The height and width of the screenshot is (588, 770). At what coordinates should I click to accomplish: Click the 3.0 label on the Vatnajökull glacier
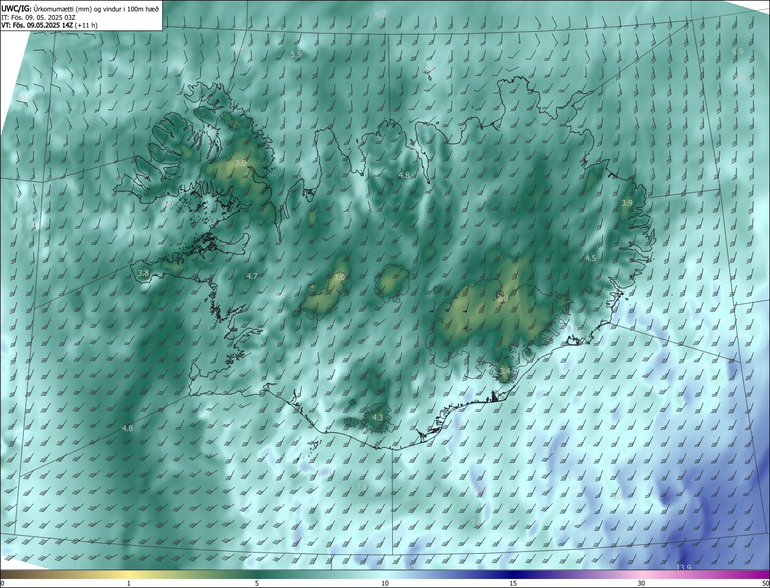pyautogui.click(x=503, y=299)
